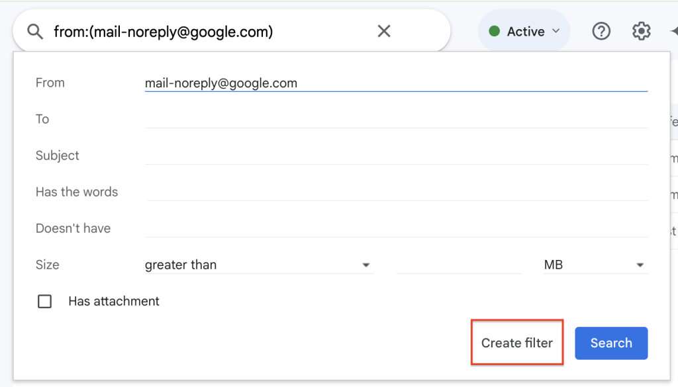Open the Settings gear icon
Image resolution: width=678 pixels, height=387 pixels.
641,31
